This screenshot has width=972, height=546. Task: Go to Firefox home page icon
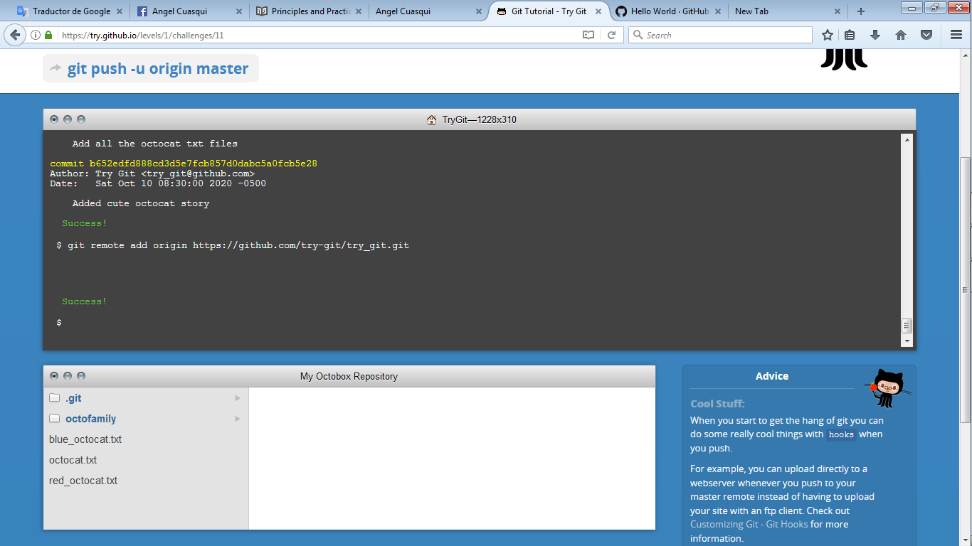tap(901, 35)
